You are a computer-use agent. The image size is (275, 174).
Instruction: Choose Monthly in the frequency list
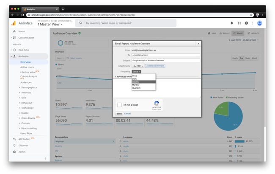click(143, 85)
